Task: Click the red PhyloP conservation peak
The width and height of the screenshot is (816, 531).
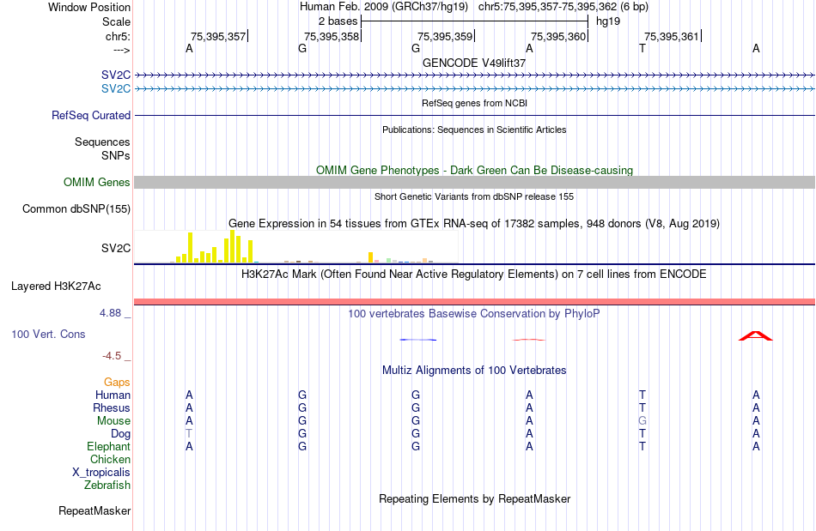Action: coord(756,335)
